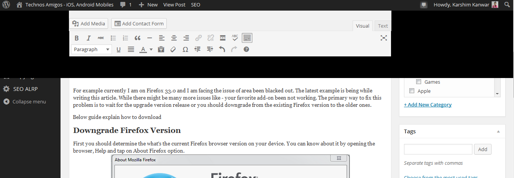Click the 'Separate tags with commas' hint text

[433, 163]
